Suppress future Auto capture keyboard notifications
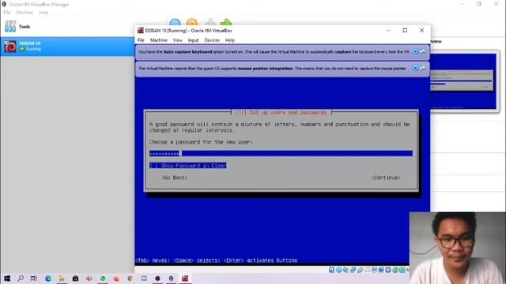Screen dimensions: 506x284 click(x=422, y=51)
